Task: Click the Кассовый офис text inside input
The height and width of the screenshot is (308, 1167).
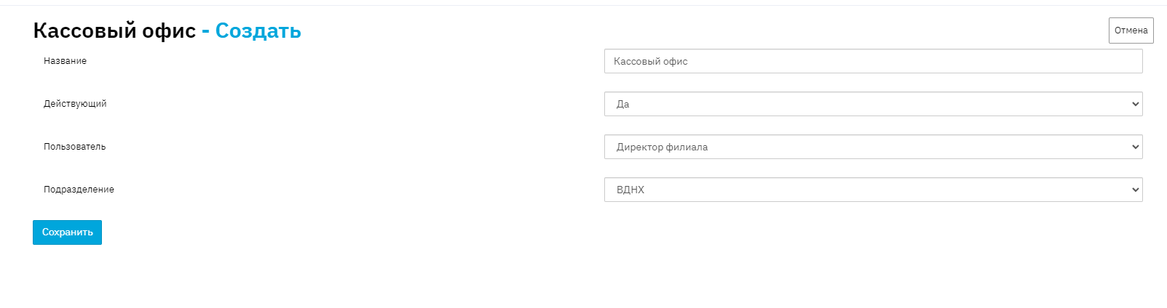Action: [650, 62]
